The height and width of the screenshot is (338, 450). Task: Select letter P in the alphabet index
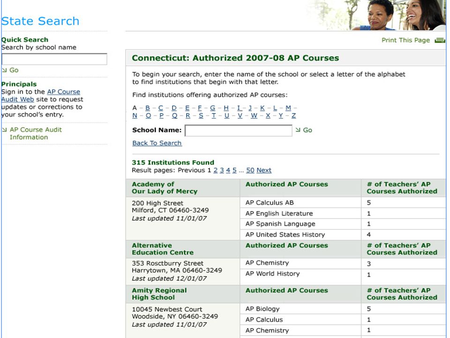click(161, 116)
